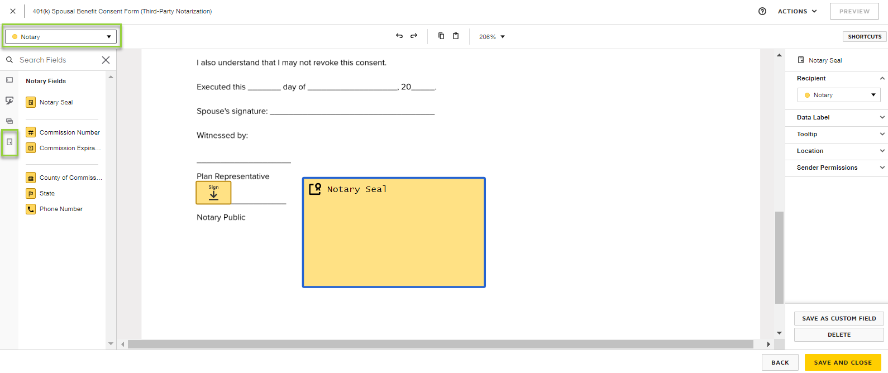Expand the Data Label section

(x=882, y=117)
